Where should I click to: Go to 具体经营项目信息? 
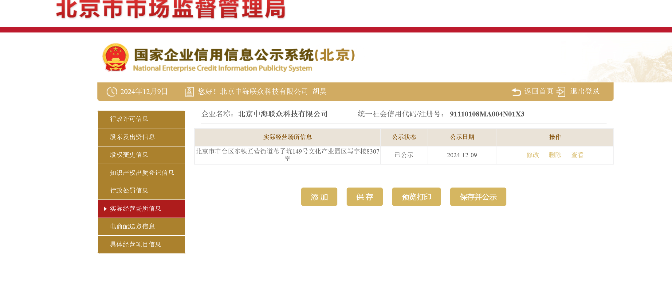[142, 245]
